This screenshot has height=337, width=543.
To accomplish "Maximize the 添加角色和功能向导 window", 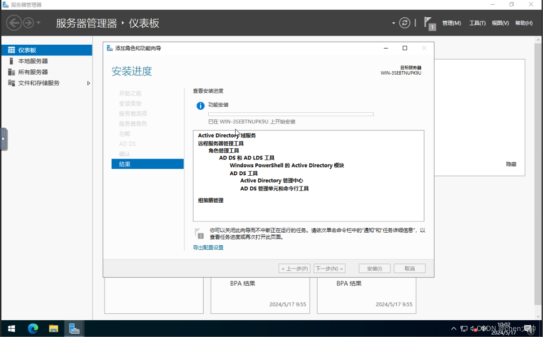I will click(405, 48).
